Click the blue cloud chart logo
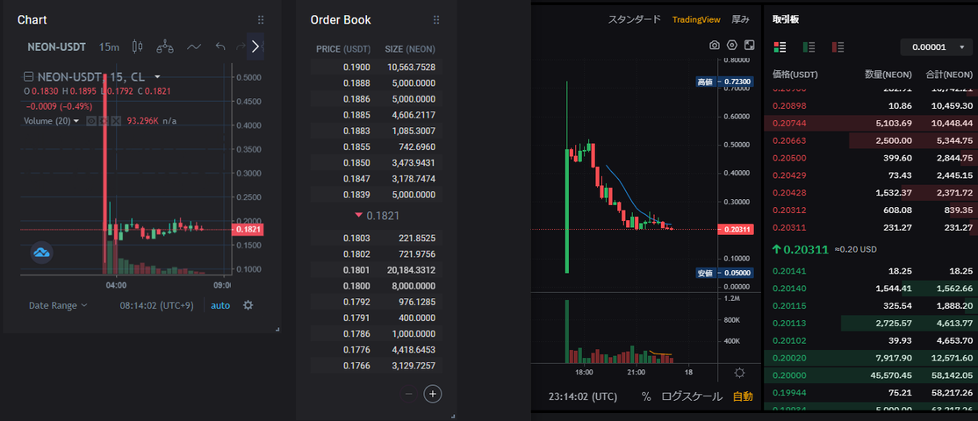978x421 pixels. pyautogui.click(x=42, y=253)
